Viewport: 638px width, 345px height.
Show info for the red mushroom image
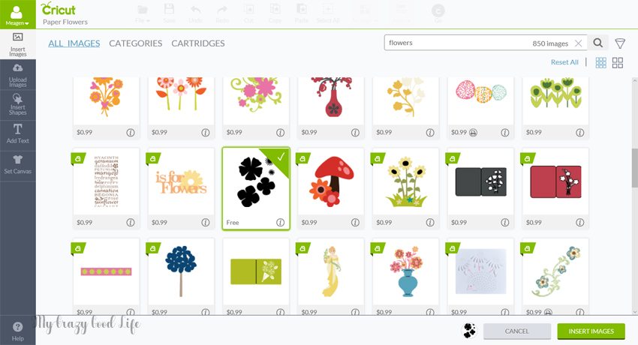[x=355, y=222]
